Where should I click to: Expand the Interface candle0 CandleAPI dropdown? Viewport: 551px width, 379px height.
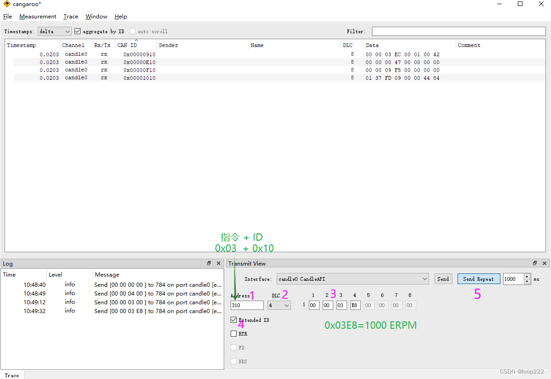click(x=353, y=279)
